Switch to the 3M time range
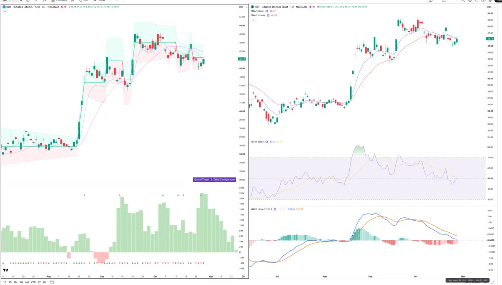The image size is (502, 285). click(x=21, y=282)
